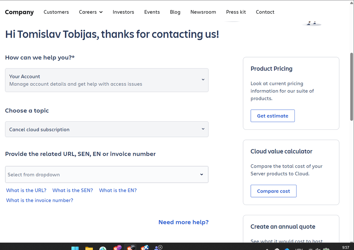This screenshot has height=250, width=354.
Task: Select Events in the top navigation
Action: coord(152,12)
